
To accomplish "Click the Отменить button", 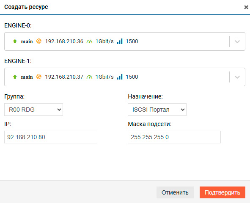I will (x=175, y=192).
